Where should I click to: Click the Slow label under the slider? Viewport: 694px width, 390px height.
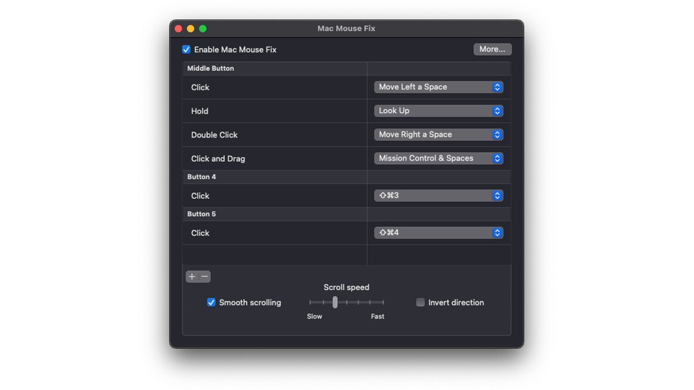tap(315, 316)
